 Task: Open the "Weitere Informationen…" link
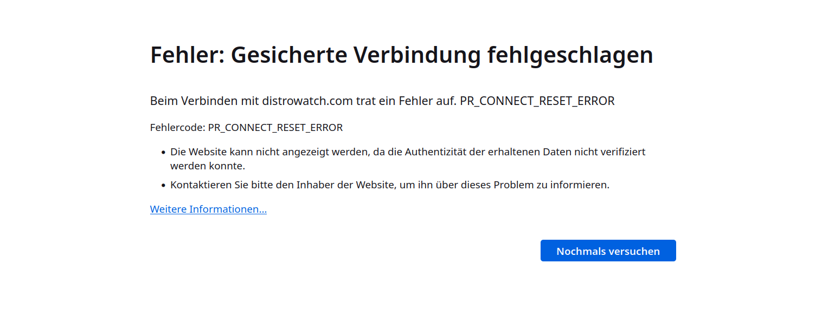pyautogui.click(x=208, y=209)
